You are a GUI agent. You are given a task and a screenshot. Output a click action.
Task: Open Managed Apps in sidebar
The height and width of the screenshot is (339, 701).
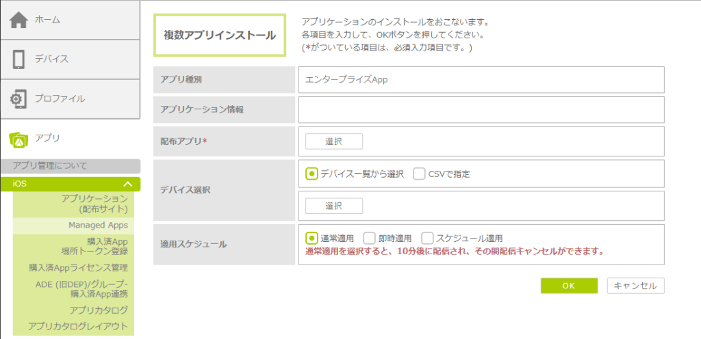(97, 225)
